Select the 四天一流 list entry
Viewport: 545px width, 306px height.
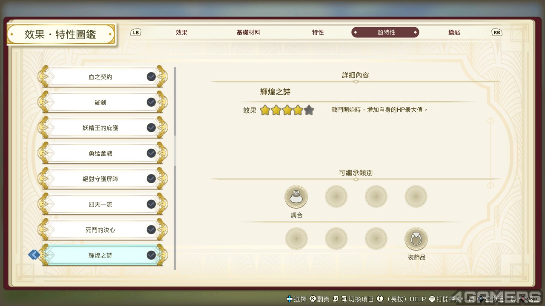tap(103, 204)
